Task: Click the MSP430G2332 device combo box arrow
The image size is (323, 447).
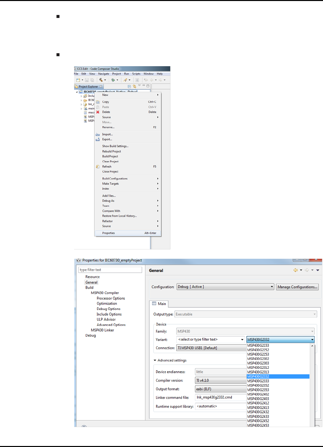Action: (312, 340)
